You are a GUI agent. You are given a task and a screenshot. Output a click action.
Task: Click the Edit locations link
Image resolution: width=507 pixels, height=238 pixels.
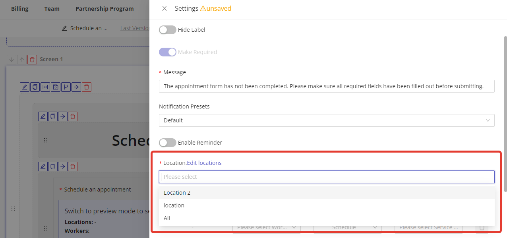[204, 163]
